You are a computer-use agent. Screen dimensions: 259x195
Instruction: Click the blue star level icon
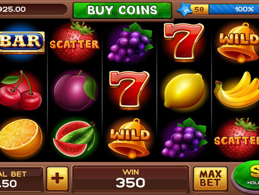[x=184, y=9]
